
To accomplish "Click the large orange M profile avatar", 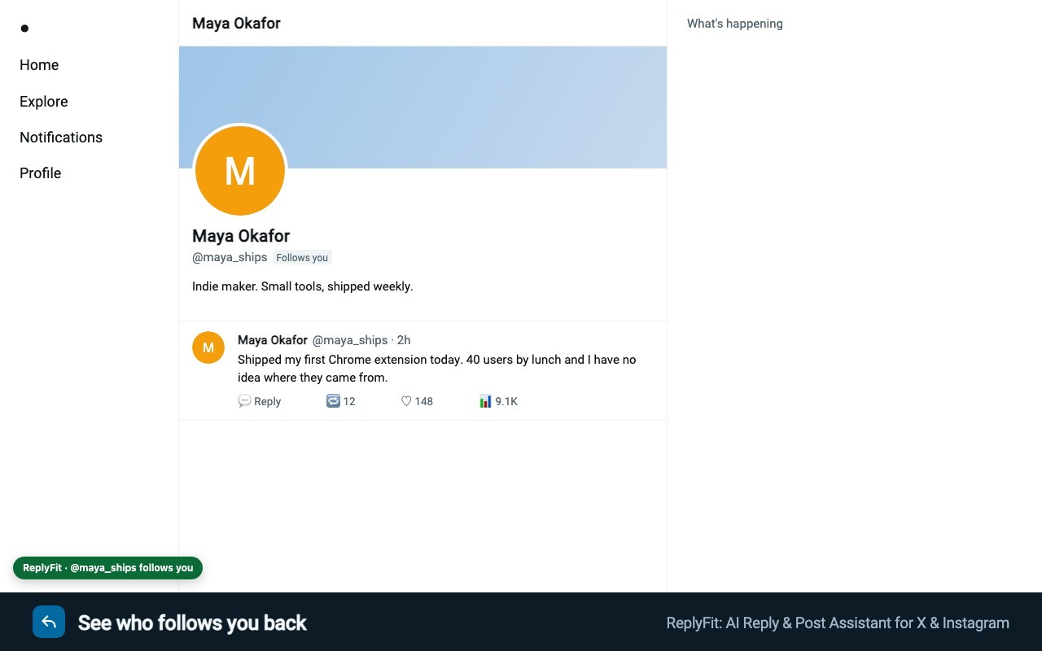I will point(240,171).
